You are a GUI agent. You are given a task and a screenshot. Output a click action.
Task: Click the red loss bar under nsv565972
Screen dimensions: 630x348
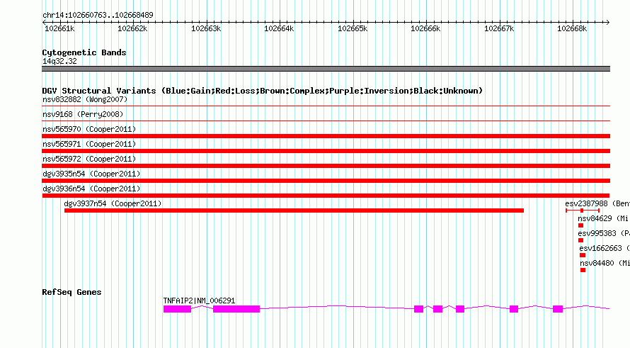point(326,166)
